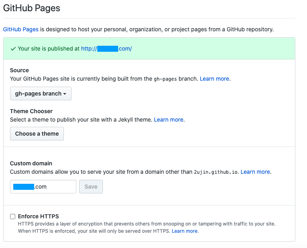Open the published site URL link

[106, 49]
